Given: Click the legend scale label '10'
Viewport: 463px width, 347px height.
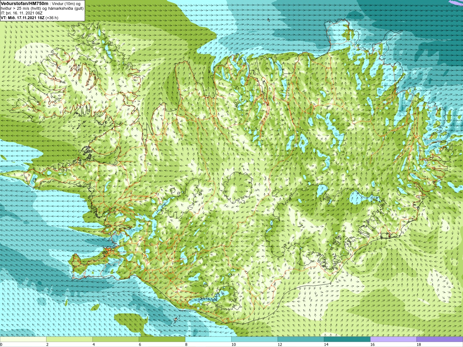Looking at the screenshot, I should [x=233, y=344].
